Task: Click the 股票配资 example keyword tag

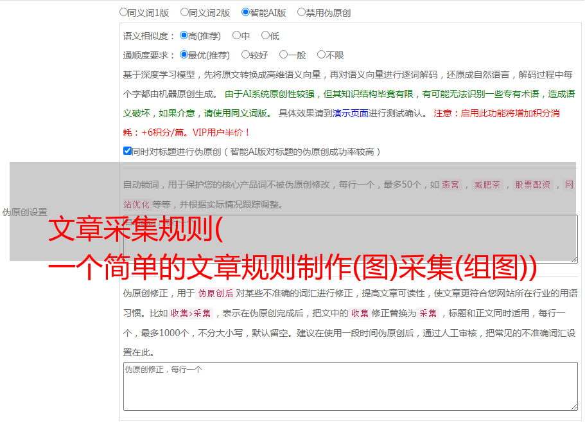Action: point(533,184)
